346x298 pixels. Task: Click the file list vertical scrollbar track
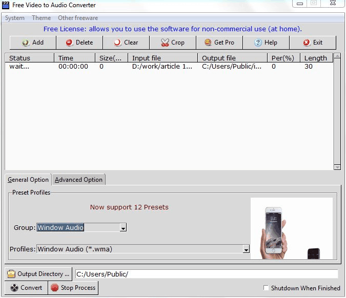tap(337, 111)
